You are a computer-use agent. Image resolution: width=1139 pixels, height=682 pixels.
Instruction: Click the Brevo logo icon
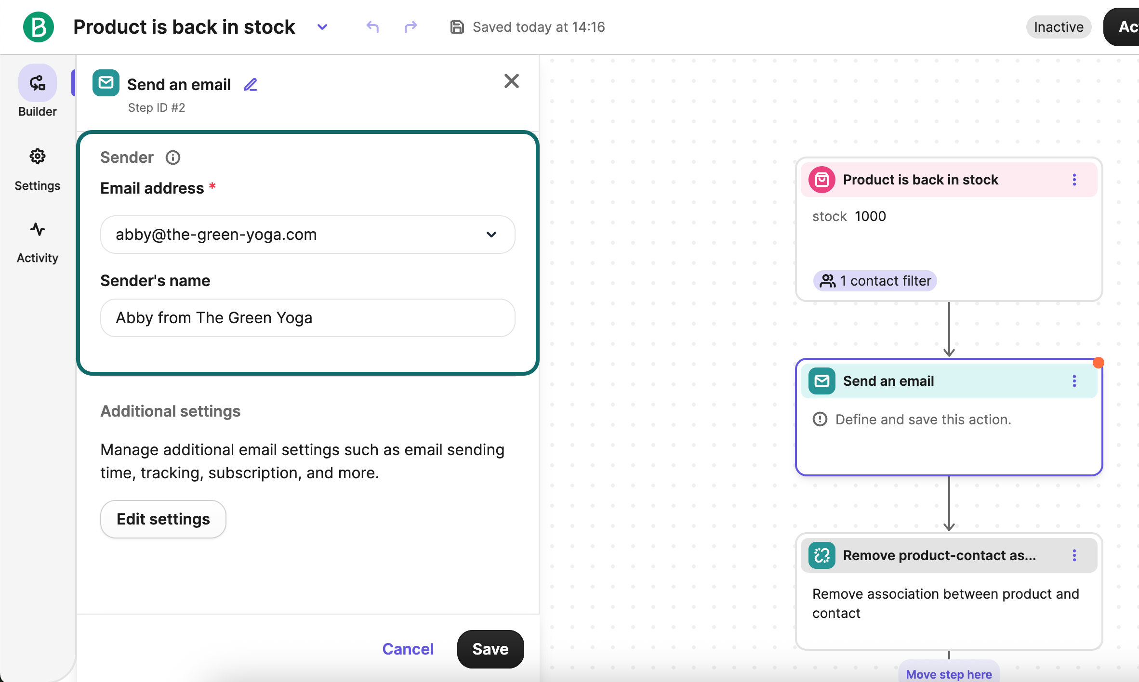click(x=38, y=27)
